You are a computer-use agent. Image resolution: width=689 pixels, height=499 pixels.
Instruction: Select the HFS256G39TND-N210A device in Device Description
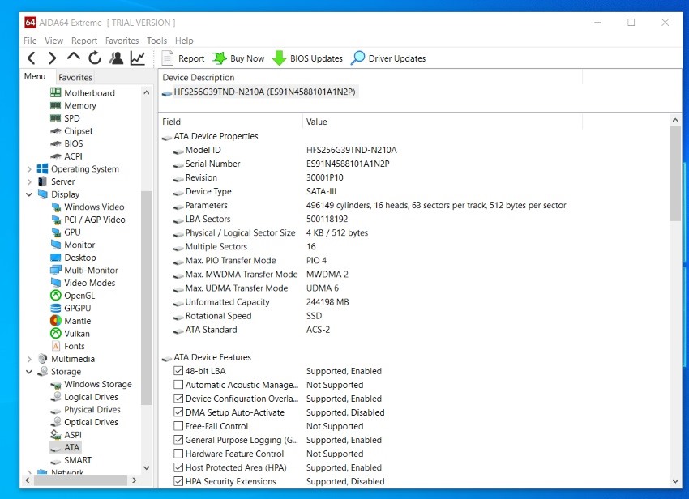pyautogui.click(x=264, y=92)
